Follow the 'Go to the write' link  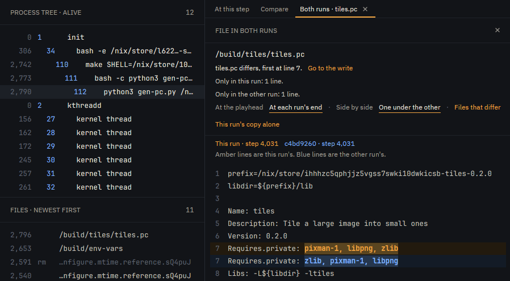click(330, 68)
